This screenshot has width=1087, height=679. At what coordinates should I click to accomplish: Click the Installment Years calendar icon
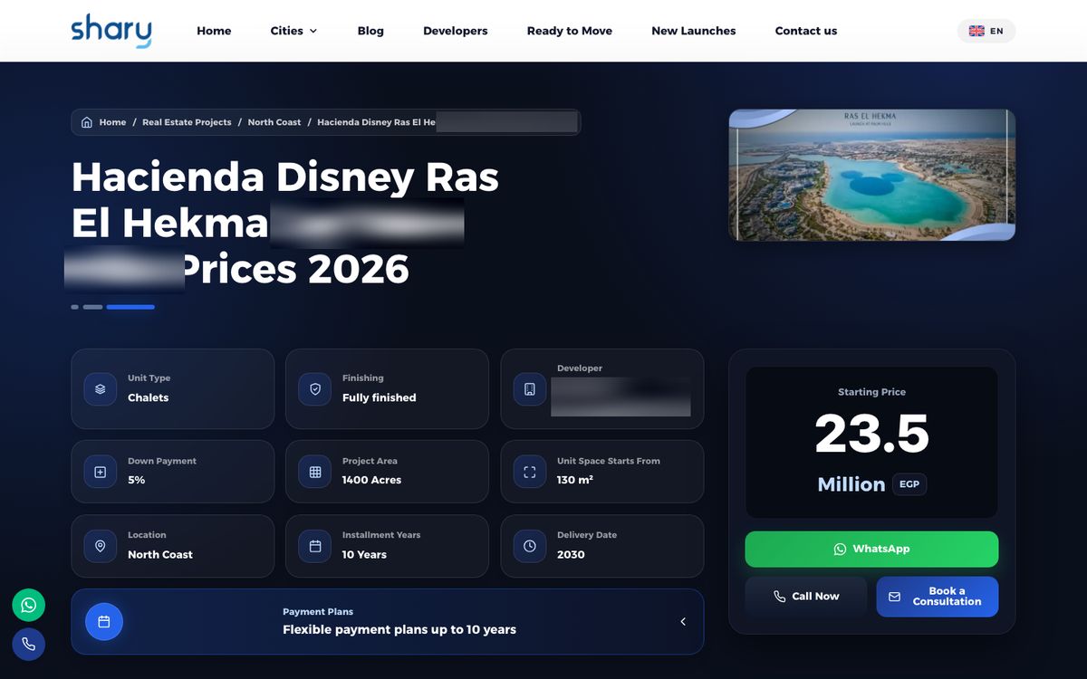coord(315,546)
